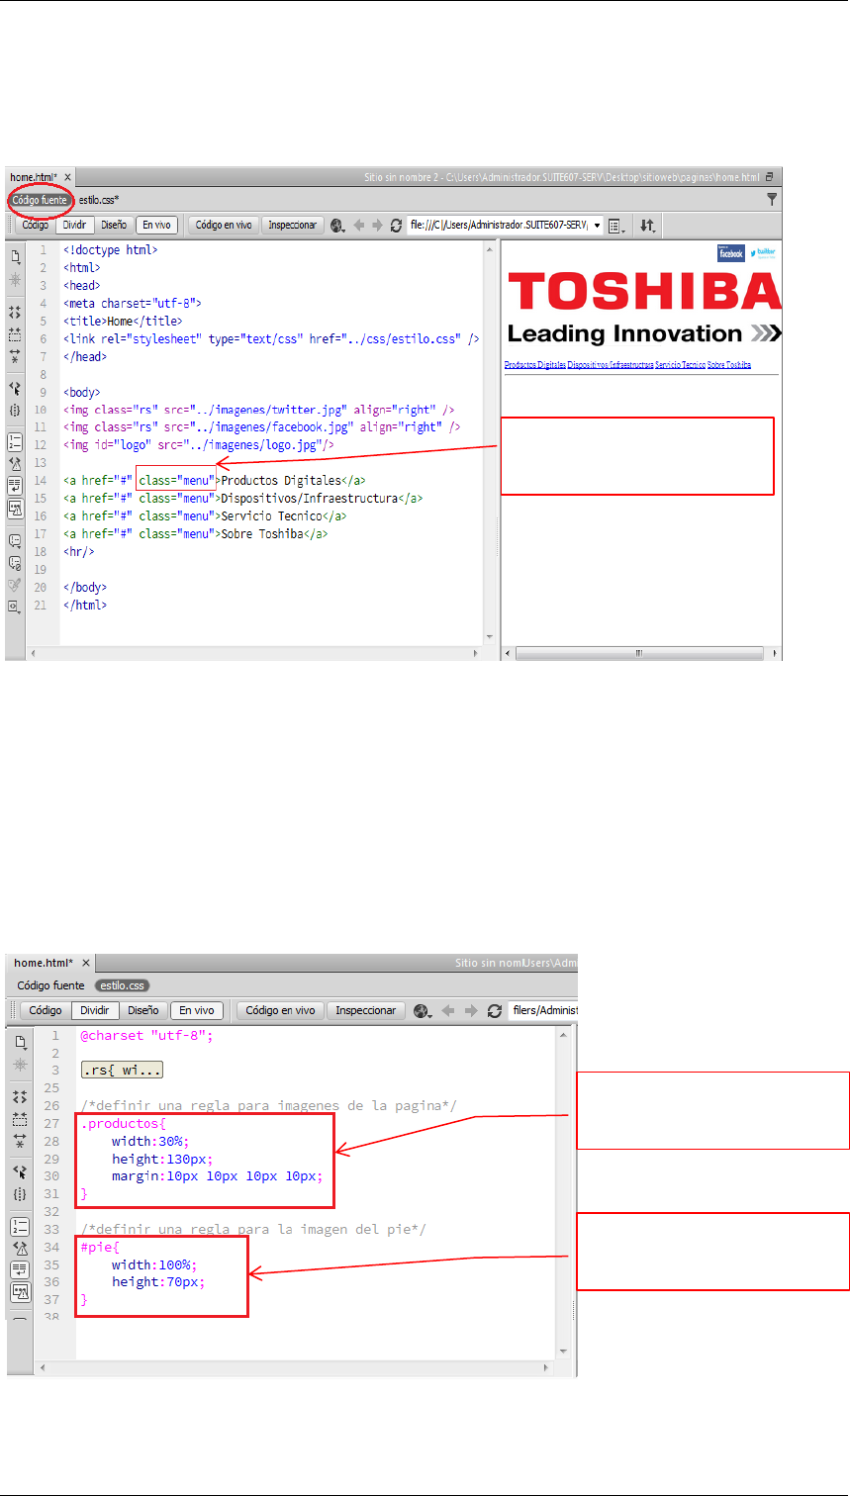Click Inspeccionar button in lower window
This screenshot has width=850, height=1496.
tap(365, 1010)
